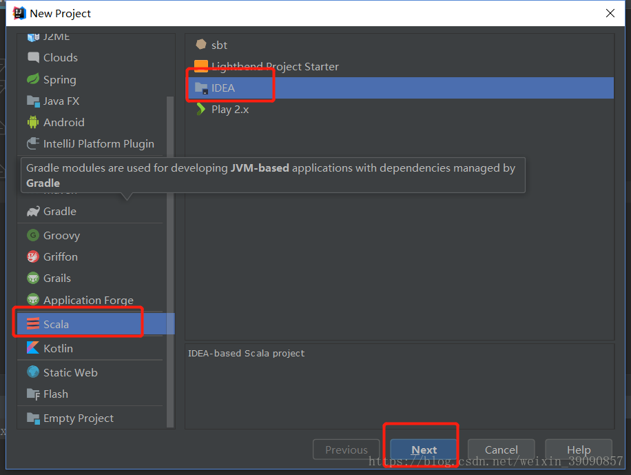The height and width of the screenshot is (475, 631).
Task: Click the Static Web globe icon
Action: [33, 372]
